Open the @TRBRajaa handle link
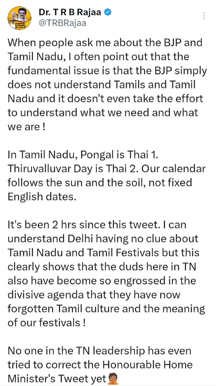Screen dimensions: 216x386 point(62,23)
